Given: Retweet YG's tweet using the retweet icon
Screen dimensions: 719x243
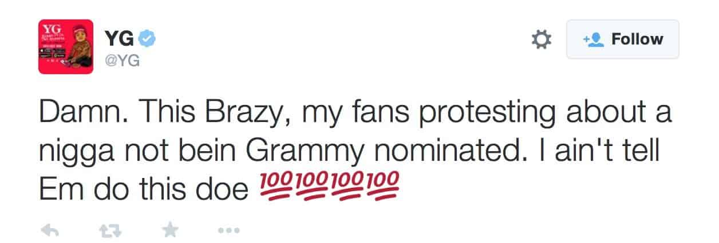Looking at the screenshot, I should (x=108, y=230).
